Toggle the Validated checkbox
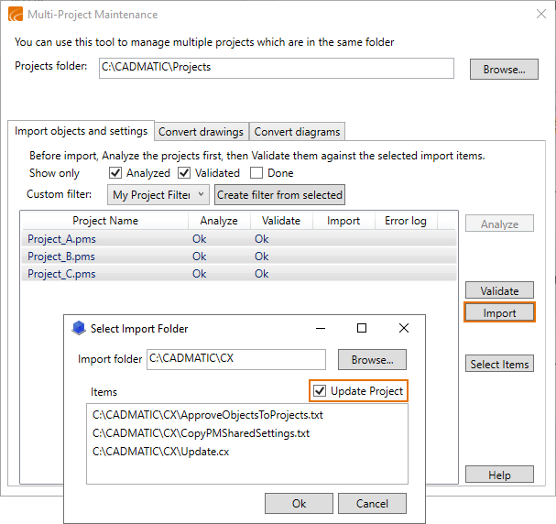This screenshot has height=524, width=556. pos(184,173)
